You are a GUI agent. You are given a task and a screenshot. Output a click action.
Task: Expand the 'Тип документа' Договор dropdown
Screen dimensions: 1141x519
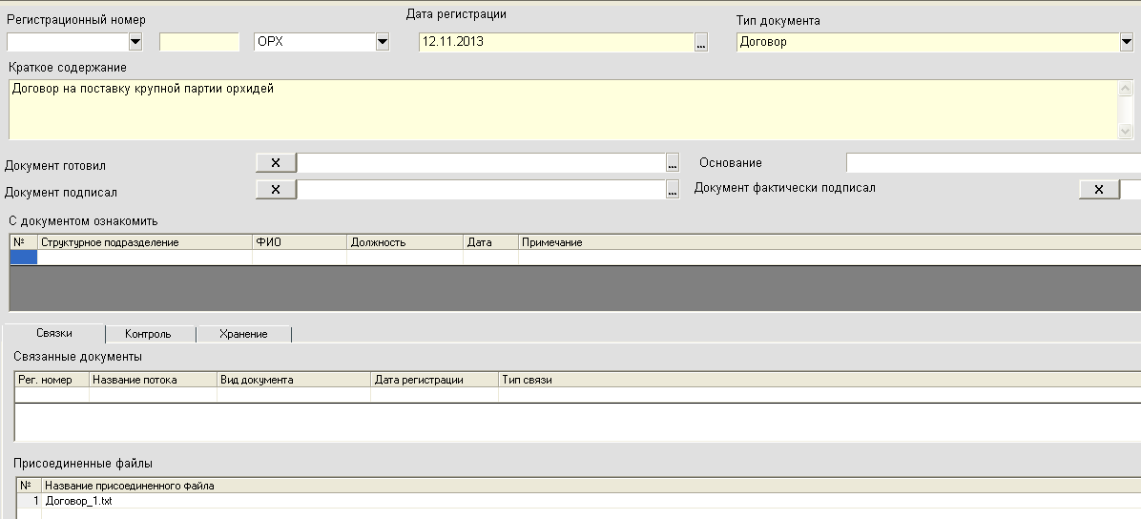tap(1127, 42)
